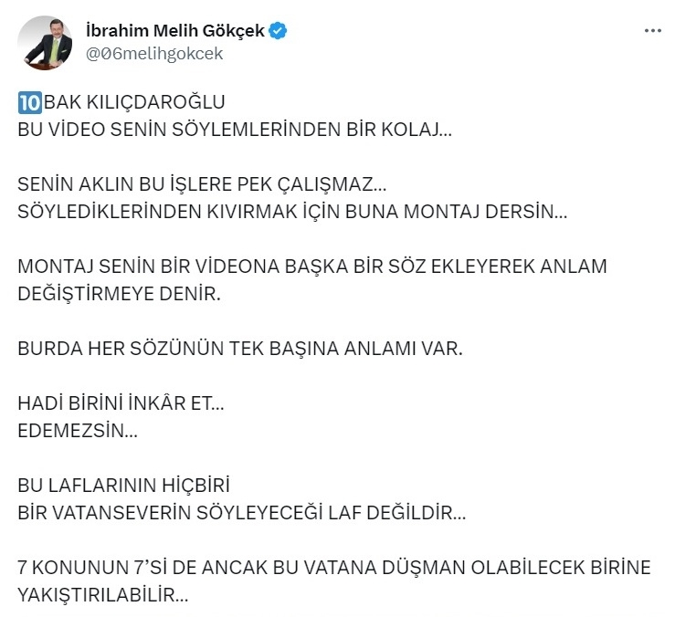
Task: Click the line starting MONTAJ SENİN BİR VİDEONA
Action: click(312, 267)
